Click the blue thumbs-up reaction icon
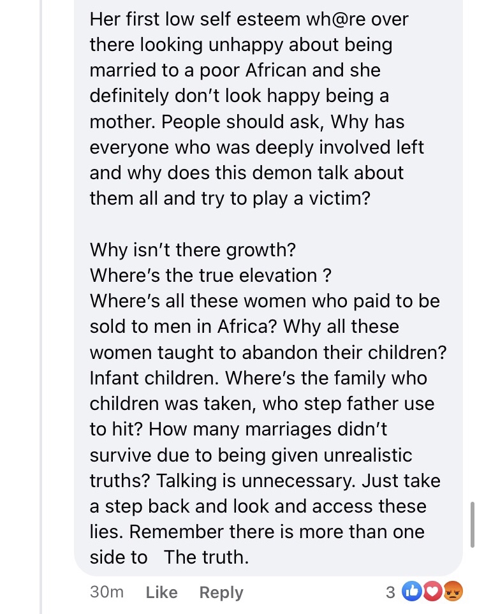 [411, 592]
